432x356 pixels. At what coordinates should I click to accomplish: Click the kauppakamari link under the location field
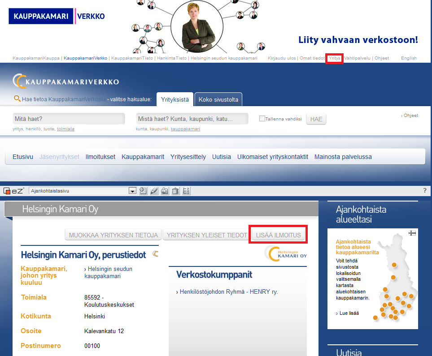tap(185, 129)
